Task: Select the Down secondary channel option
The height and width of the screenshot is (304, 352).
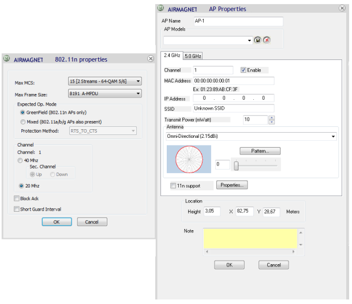Action: [53, 174]
